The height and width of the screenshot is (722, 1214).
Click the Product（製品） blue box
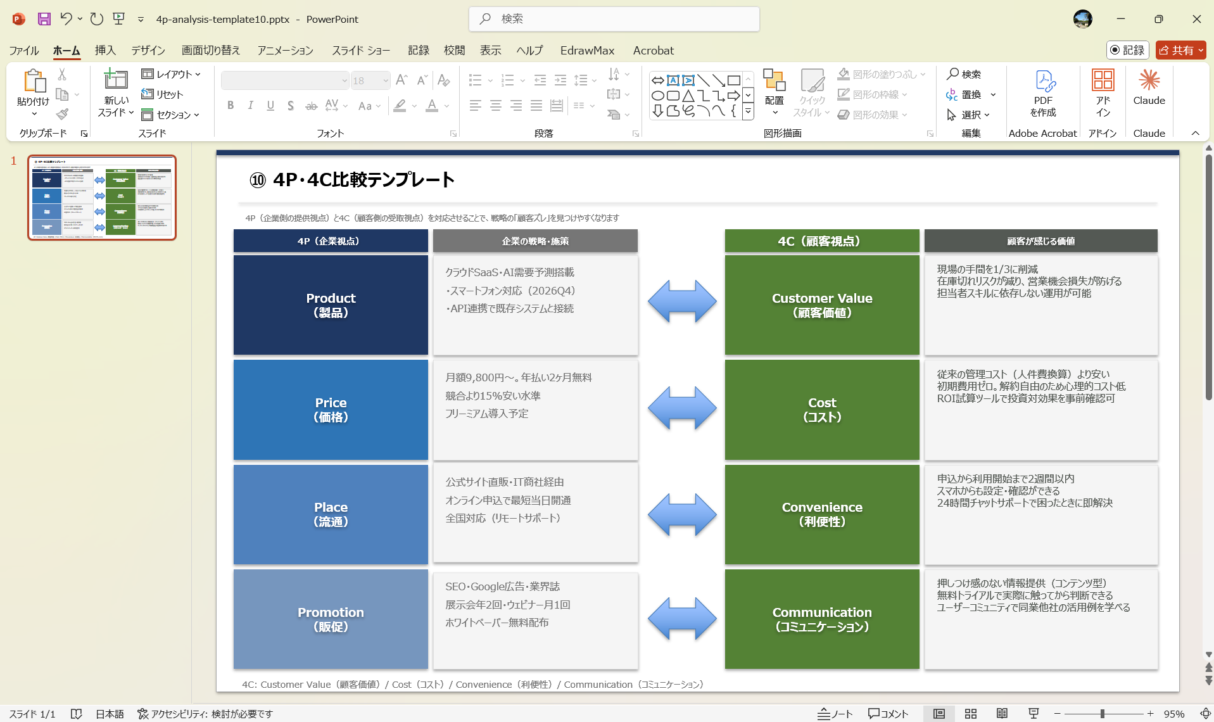coord(331,305)
